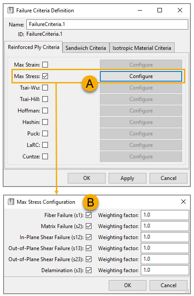The image size is (194, 296).
Task: Toggle the Delamination (s3) checkbox
Action: 88,270
